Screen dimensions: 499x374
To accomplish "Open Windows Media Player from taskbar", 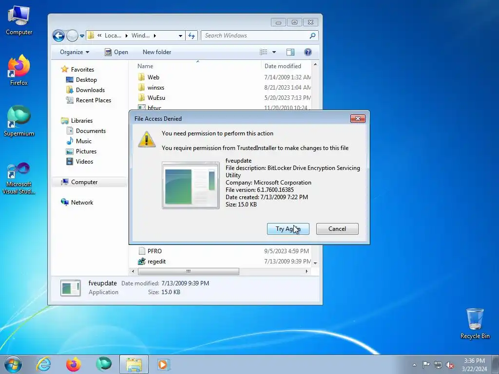I will (x=164, y=364).
